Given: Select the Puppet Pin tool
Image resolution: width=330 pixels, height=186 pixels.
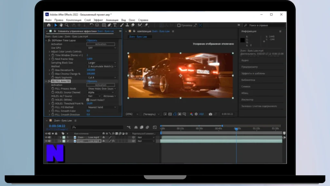Looking at the screenshot, I should (x=146, y=25).
